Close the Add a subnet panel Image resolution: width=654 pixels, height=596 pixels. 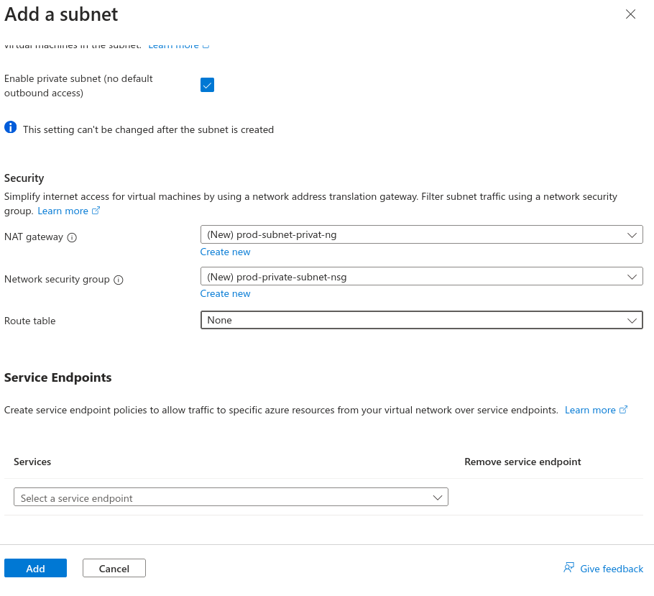pos(630,14)
